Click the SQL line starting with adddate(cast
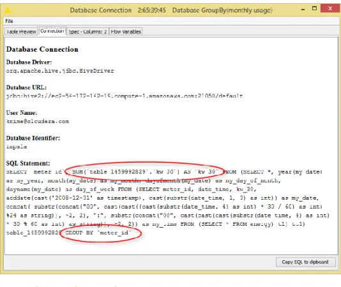 [x=162, y=198]
